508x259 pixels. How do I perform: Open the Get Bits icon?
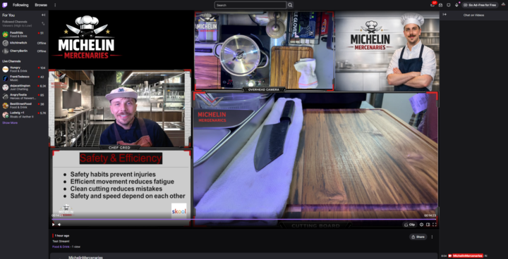[x=456, y=5]
